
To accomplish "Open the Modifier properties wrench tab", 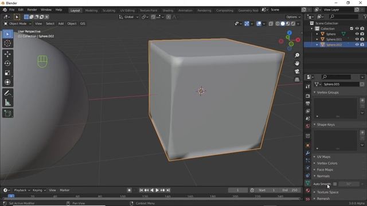I will click(308, 153).
